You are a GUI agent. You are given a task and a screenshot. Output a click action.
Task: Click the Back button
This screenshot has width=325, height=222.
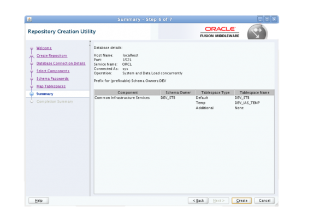click(198, 201)
